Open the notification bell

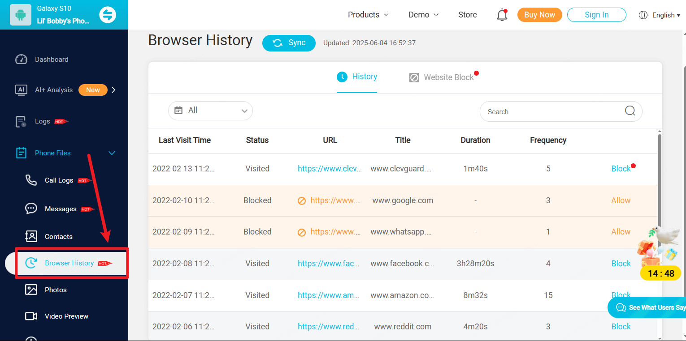pyautogui.click(x=502, y=15)
